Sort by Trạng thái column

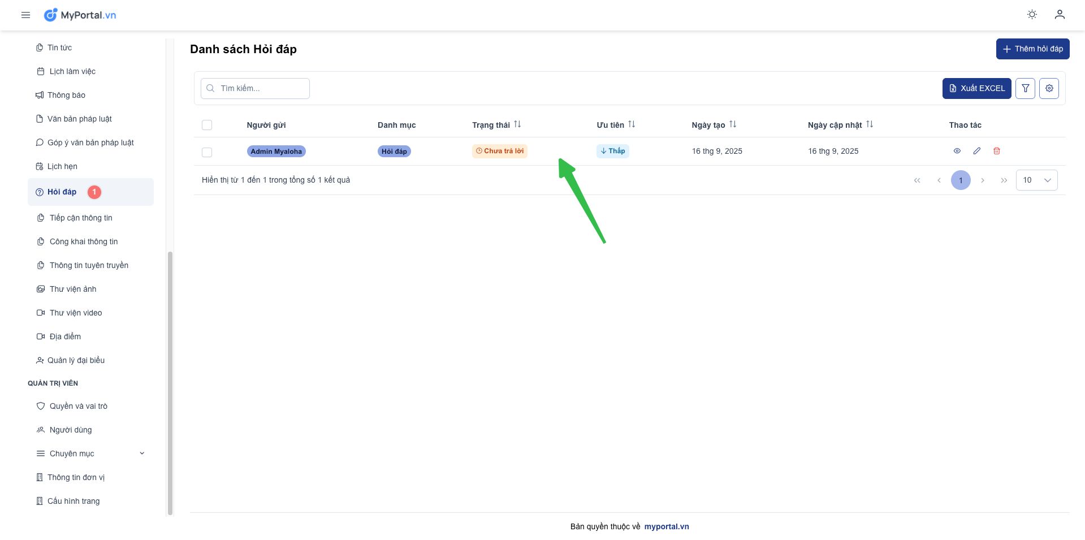pos(517,124)
